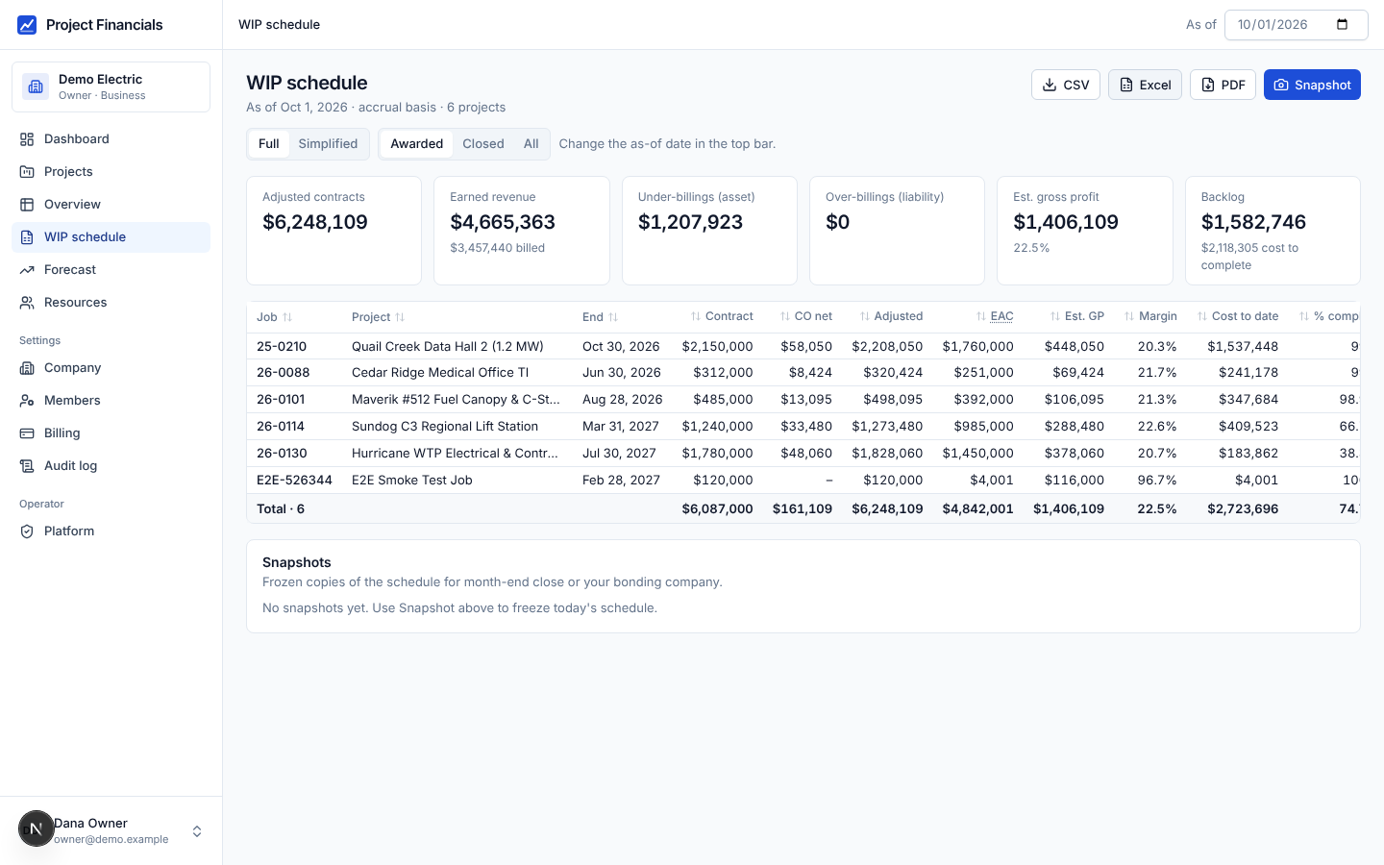1384x865 pixels.
Task: Switch to the Full schedule view
Action: click(269, 144)
